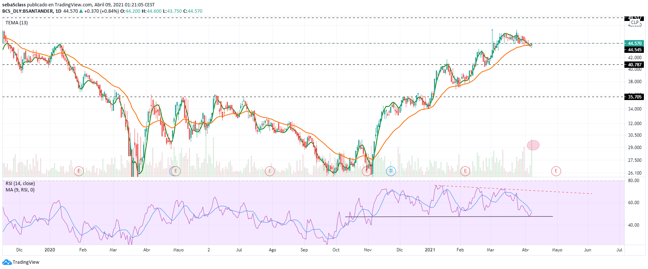Click the Jun label on time axis
This screenshot has height=269, width=648.
588,250
